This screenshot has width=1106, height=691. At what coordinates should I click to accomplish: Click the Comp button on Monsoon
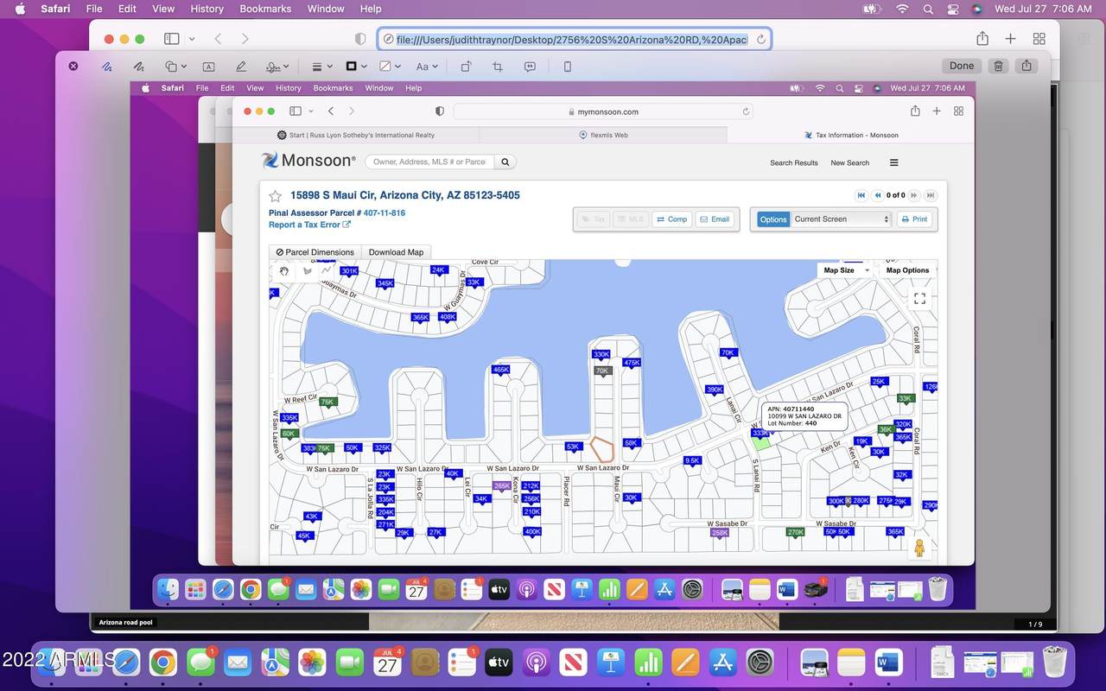click(672, 219)
